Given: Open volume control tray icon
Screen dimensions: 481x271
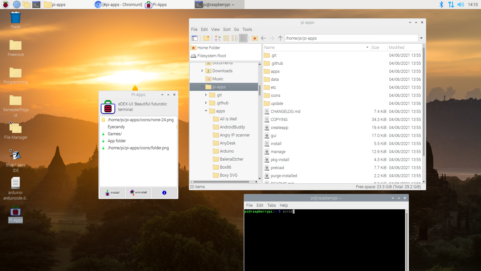Looking at the screenshot, I should 460,5.
